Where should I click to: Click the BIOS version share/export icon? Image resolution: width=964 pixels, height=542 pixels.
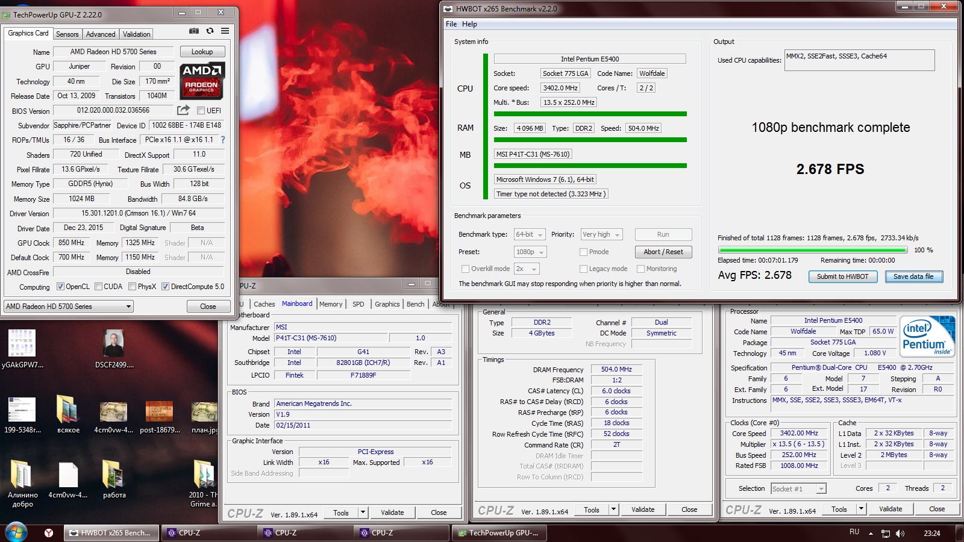183,110
